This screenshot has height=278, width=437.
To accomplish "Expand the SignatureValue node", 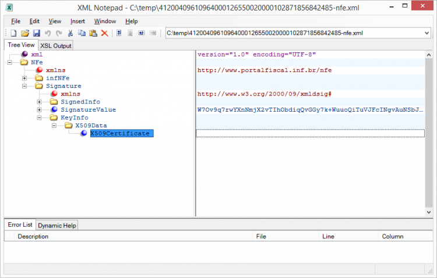I will click(39, 110).
